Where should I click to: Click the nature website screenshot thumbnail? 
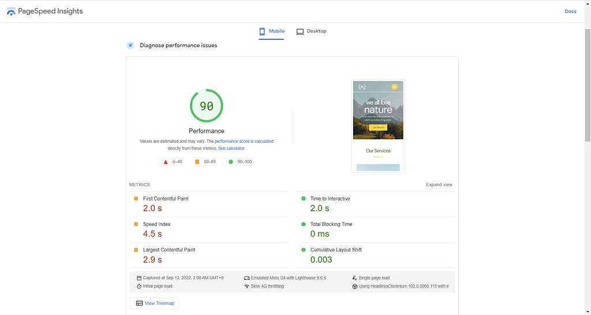click(378, 125)
